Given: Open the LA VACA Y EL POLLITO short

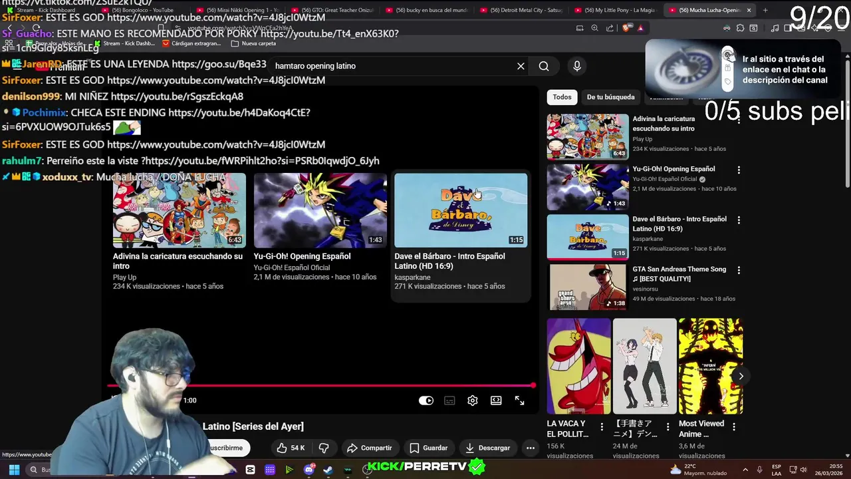Looking at the screenshot, I should click(x=578, y=366).
